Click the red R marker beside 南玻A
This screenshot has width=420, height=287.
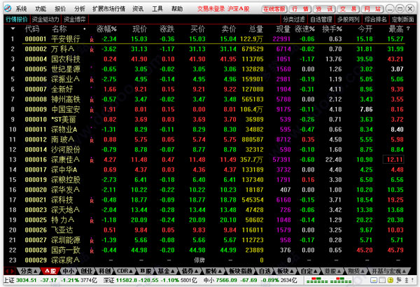point(92,140)
